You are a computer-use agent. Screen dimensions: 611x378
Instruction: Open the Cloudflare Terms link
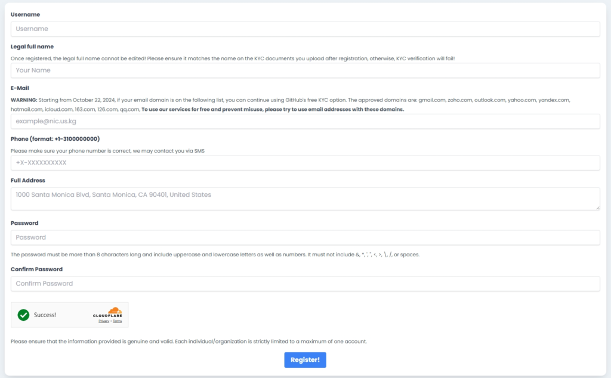click(118, 321)
